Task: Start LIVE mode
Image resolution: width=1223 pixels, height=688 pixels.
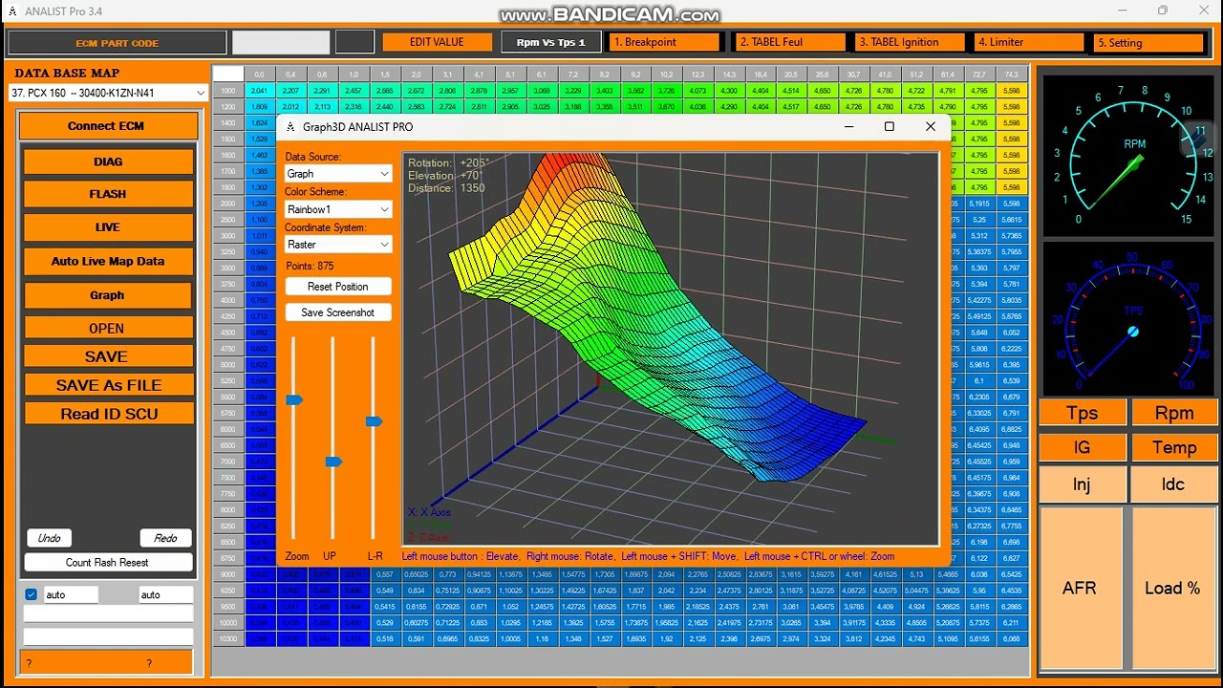Action: 108,227
